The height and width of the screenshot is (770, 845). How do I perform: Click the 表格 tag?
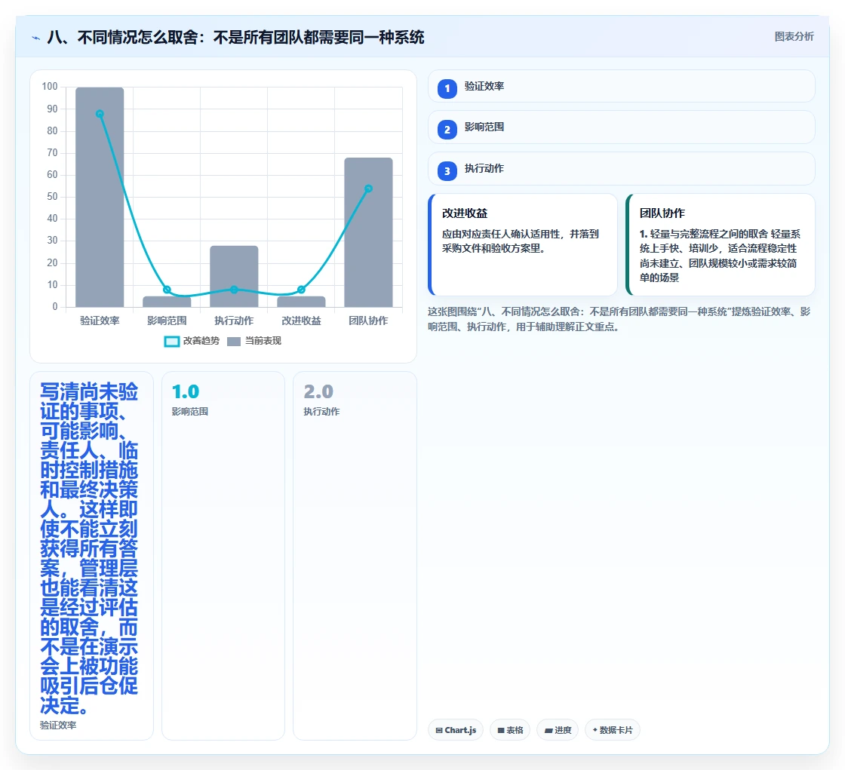(510, 730)
